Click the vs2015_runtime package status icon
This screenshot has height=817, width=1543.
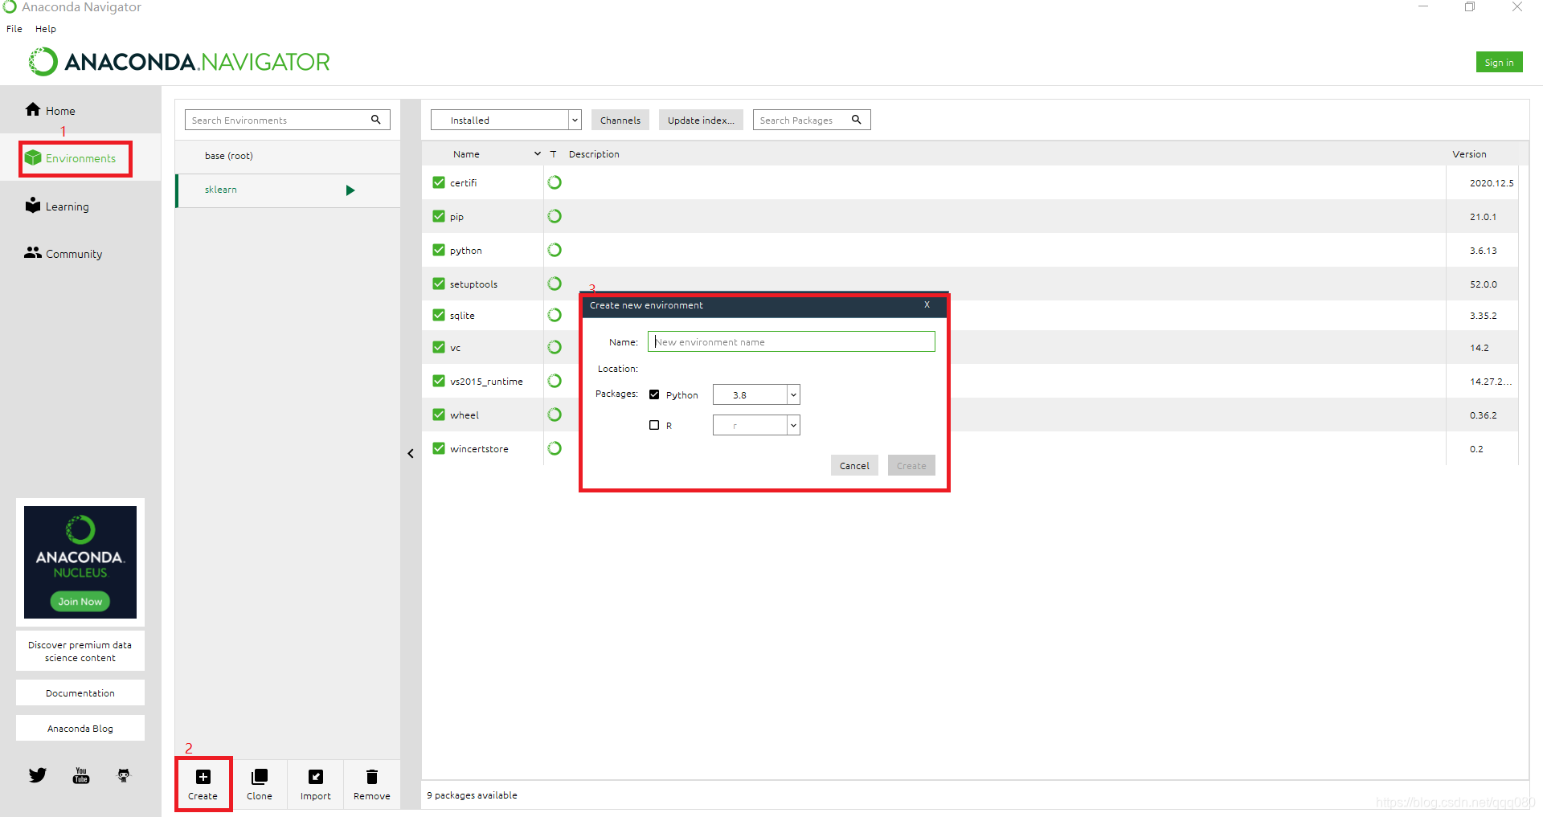(x=555, y=381)
